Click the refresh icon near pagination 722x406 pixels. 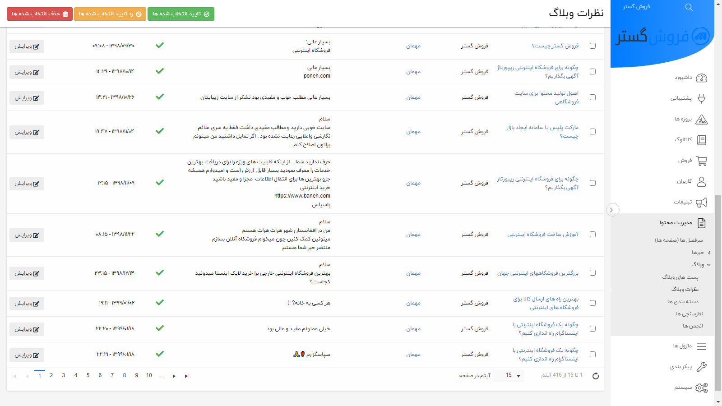pyautogui.click(x=596, y=375)
